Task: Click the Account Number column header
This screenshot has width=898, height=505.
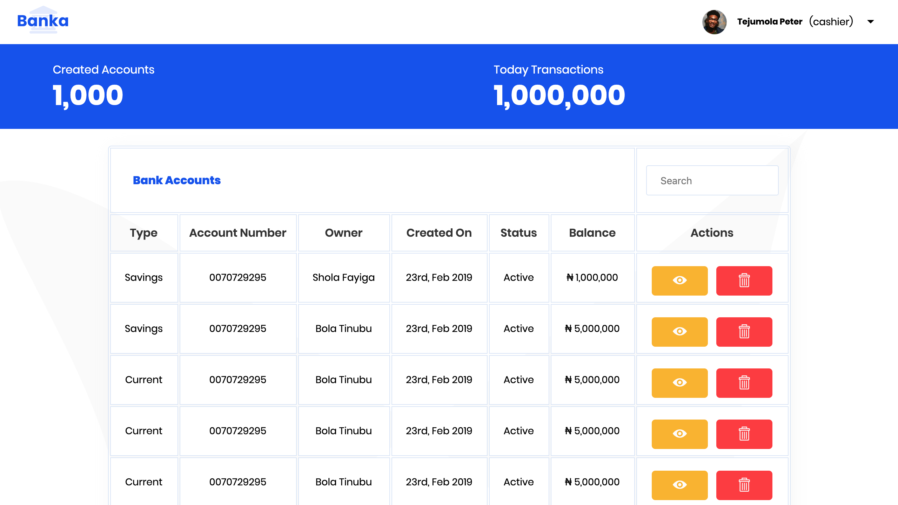Action: tap(237, 233)
